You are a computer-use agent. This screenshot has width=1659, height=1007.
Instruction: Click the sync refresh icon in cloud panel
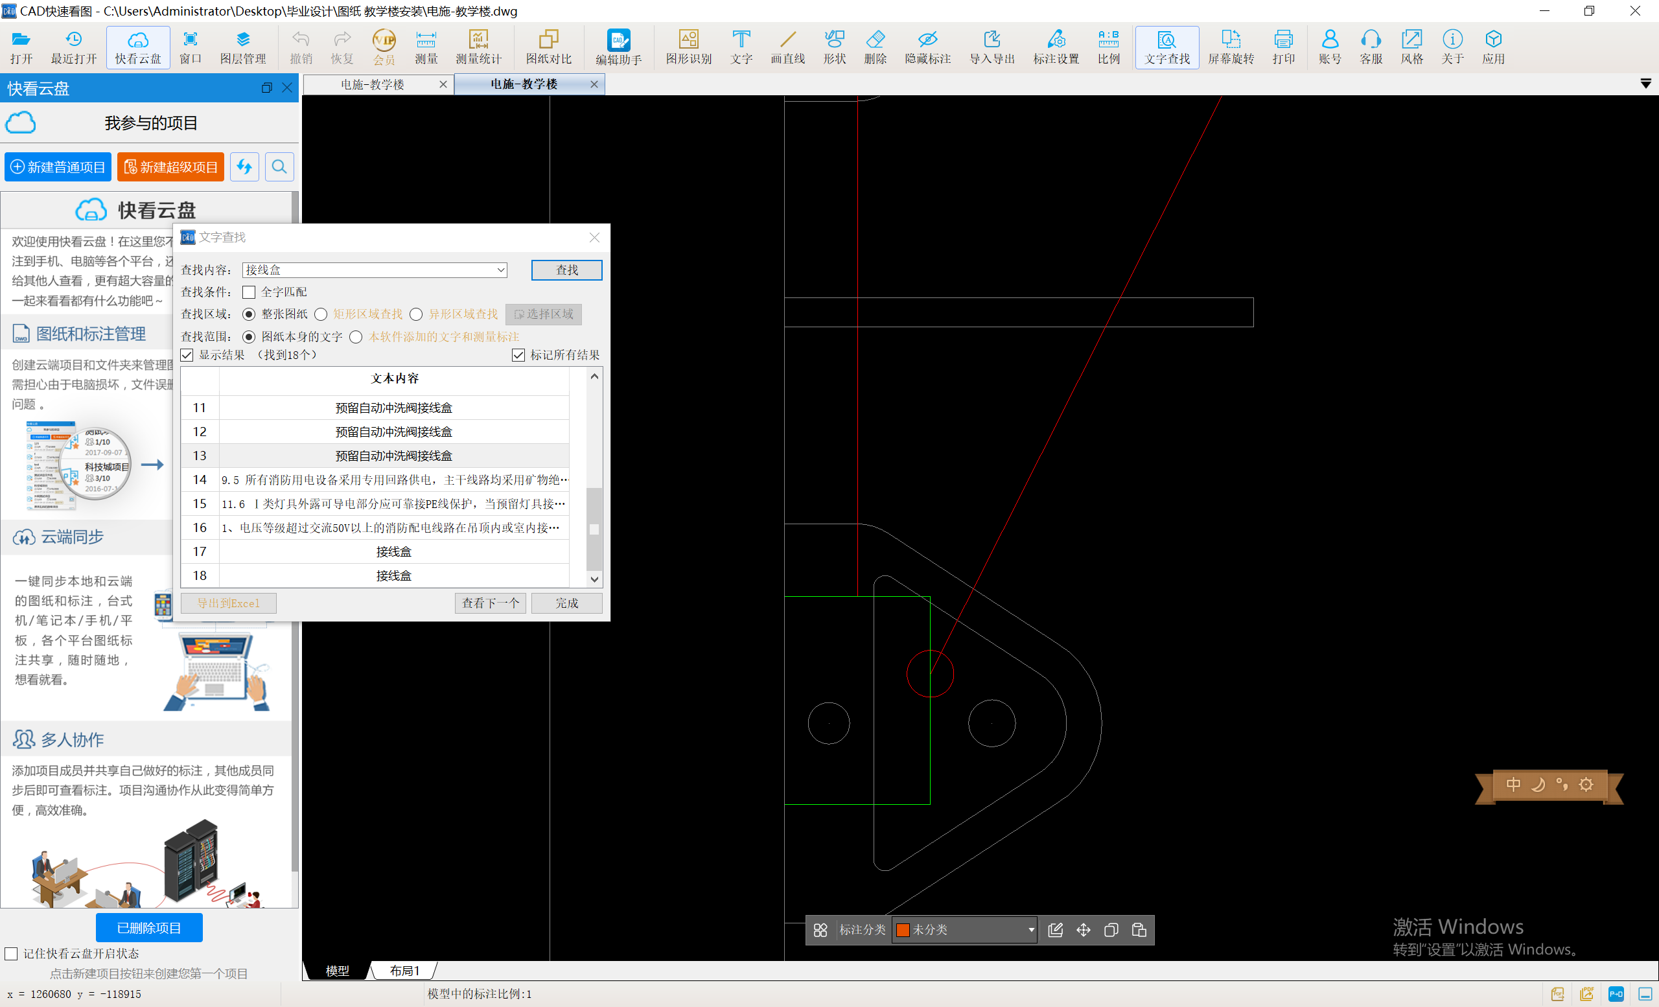tap(244, 167)
